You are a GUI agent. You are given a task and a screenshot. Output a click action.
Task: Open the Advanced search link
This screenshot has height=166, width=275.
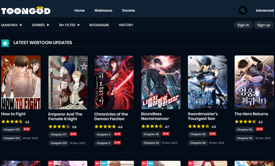264,11
